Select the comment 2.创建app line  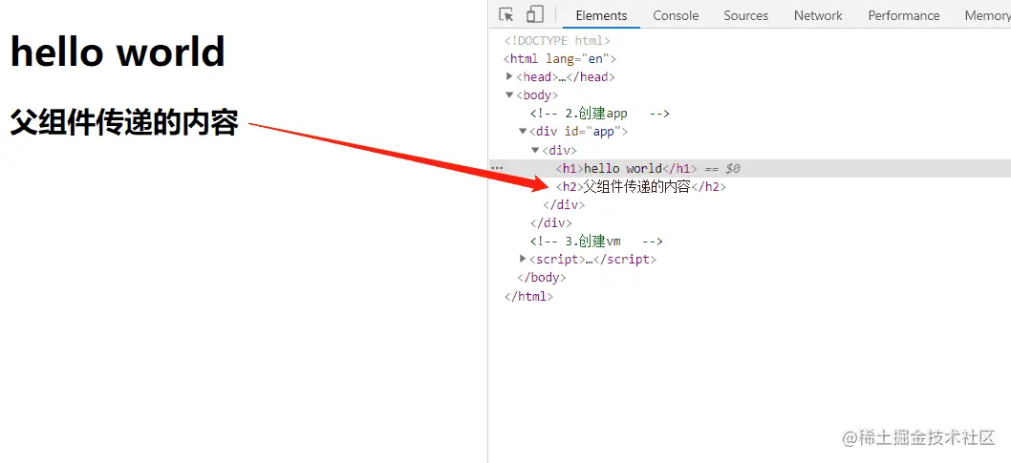[x=600, y=114]
